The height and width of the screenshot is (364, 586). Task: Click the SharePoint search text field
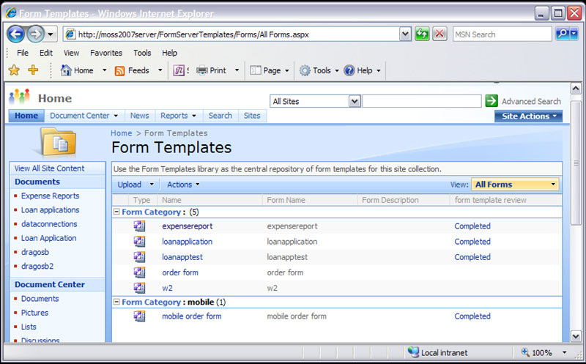[421, 101]
